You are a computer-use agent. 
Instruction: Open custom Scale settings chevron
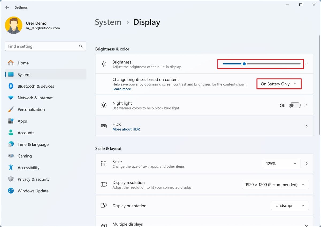[x=307, y=164]
